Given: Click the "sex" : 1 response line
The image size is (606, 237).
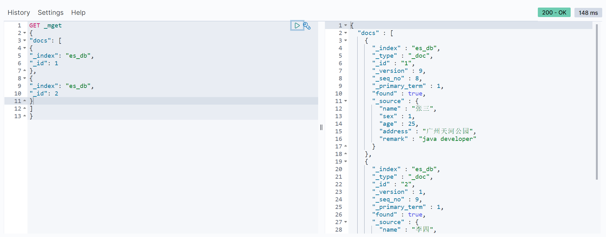Looking at the screenshot, I should pos(397,116).
